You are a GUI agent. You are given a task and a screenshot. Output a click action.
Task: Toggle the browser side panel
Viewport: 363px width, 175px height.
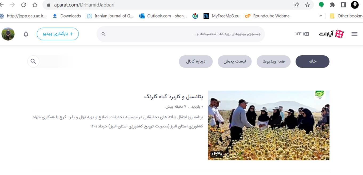344,5
